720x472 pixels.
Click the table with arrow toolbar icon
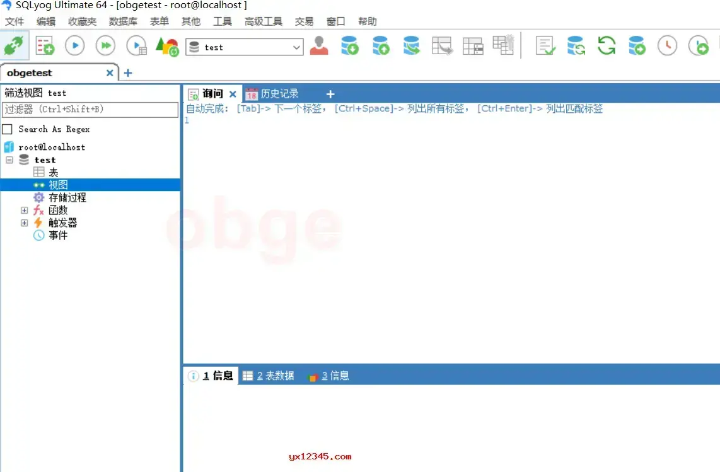pos(442,46)
